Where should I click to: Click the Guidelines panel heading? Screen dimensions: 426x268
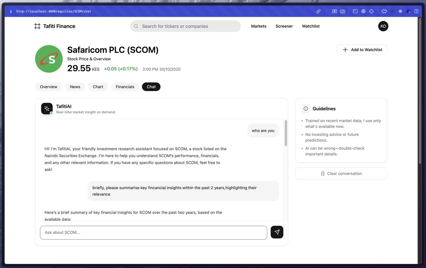click(324, 109)
